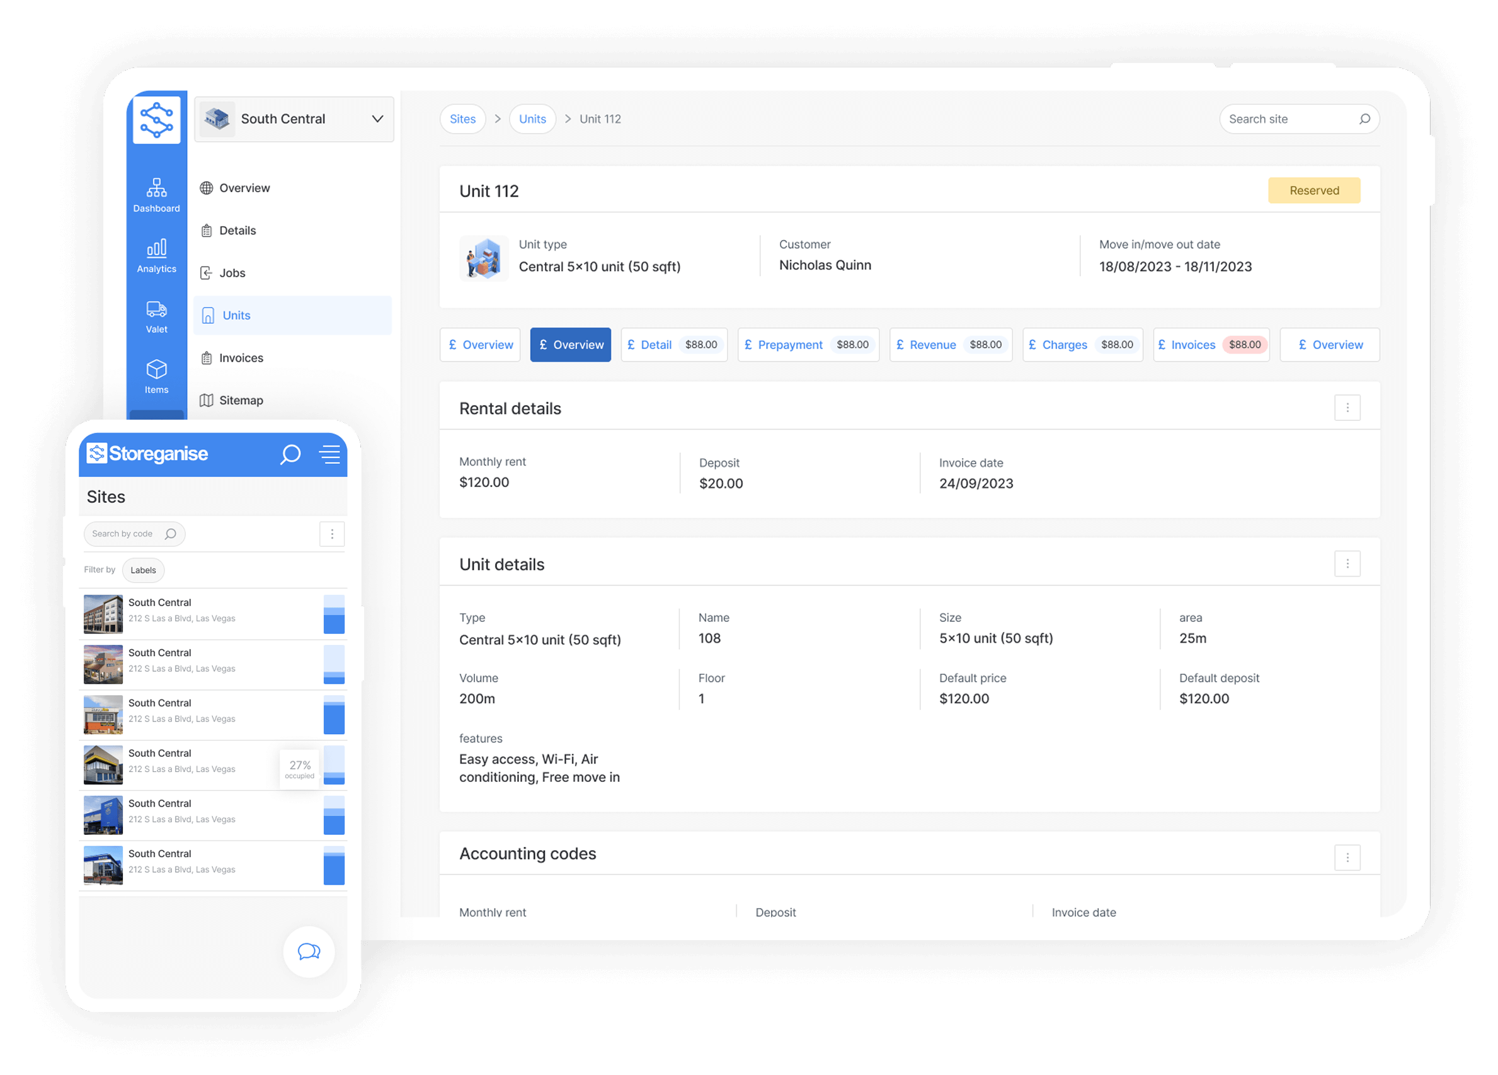This screenshot has height=1075, width=1498.
Task: Click the Labels filter button
Action: click(x=144, y=570)
